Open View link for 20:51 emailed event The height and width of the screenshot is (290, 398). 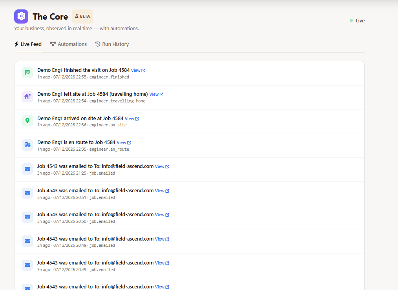pyautogui.click(x=162, y=191)
